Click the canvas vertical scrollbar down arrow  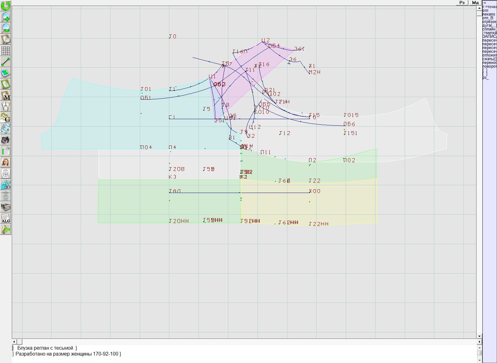(479, 336)
